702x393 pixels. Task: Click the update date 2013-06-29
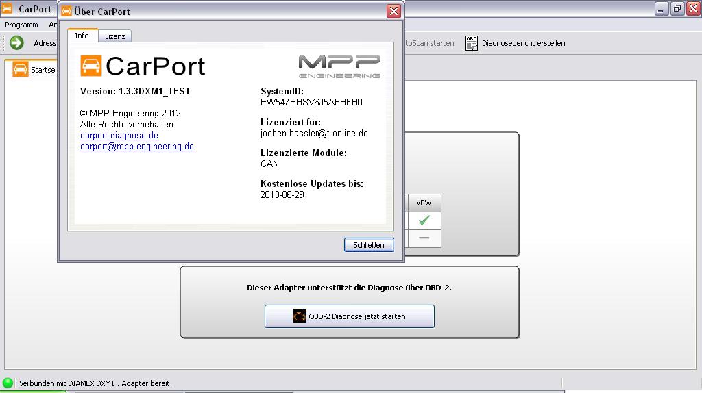[x=282, y=194]
